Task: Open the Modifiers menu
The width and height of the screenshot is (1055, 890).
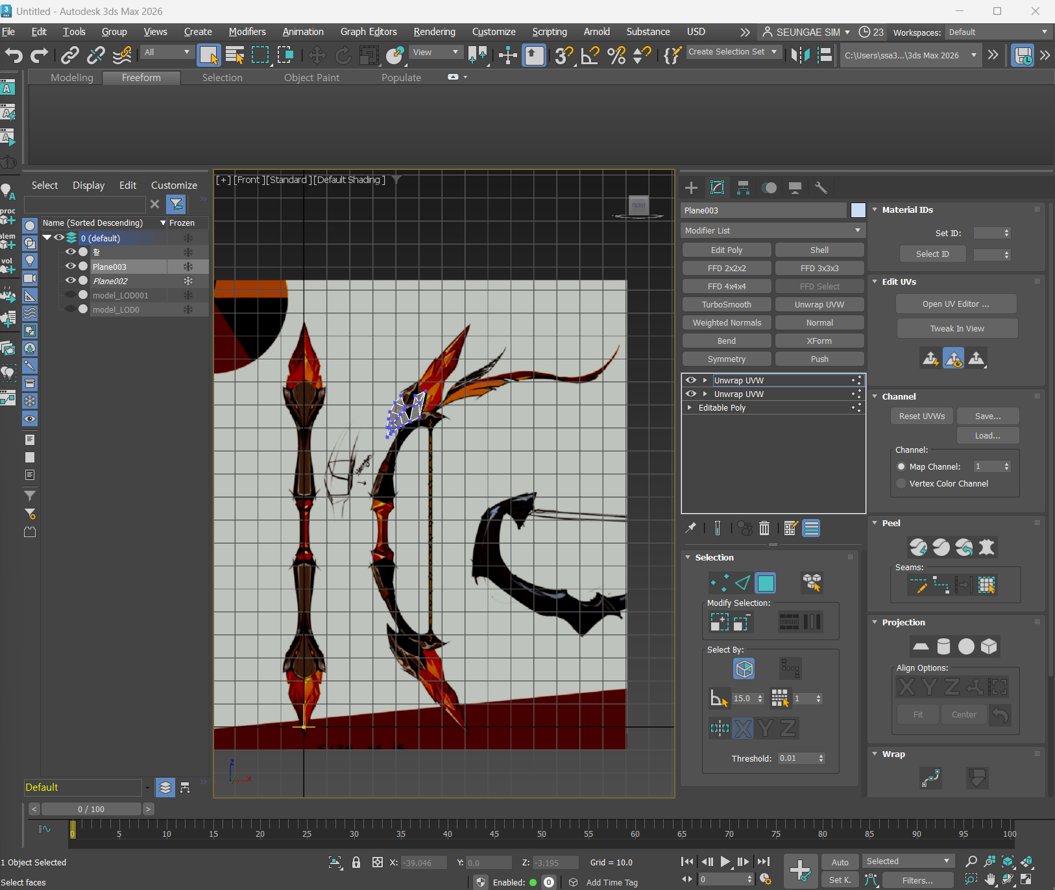Action: tap(247, 32)
